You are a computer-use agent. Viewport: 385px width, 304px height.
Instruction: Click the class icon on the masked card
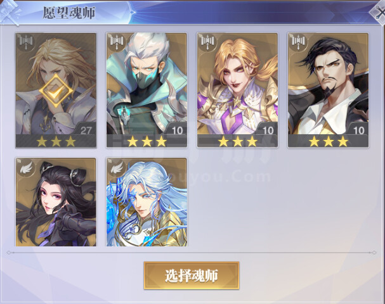[x=117, y=41]
